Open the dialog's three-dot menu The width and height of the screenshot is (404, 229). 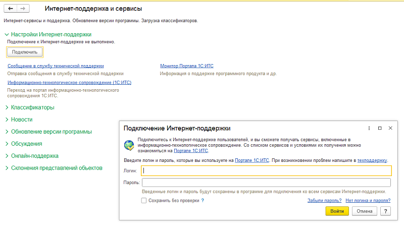point(369,128)
